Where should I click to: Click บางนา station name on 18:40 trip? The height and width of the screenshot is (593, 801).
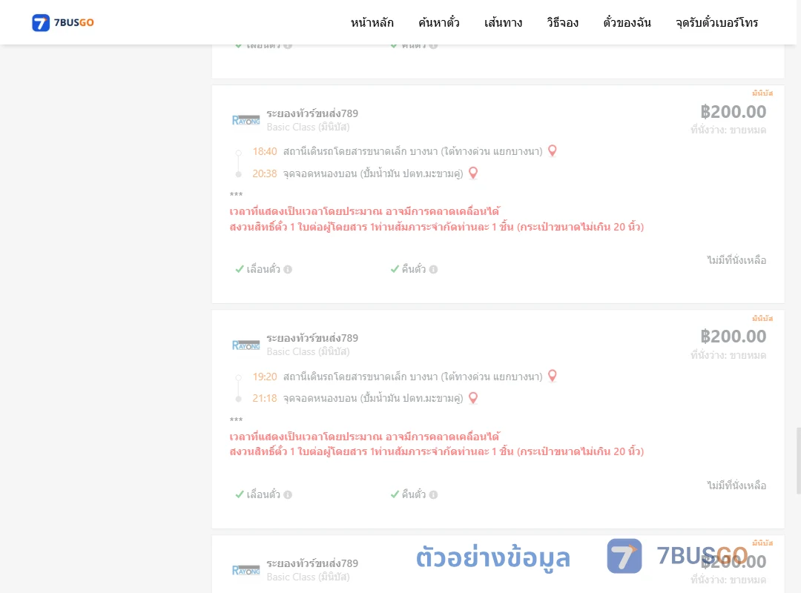pyautogui.click(x=413, y=152)
